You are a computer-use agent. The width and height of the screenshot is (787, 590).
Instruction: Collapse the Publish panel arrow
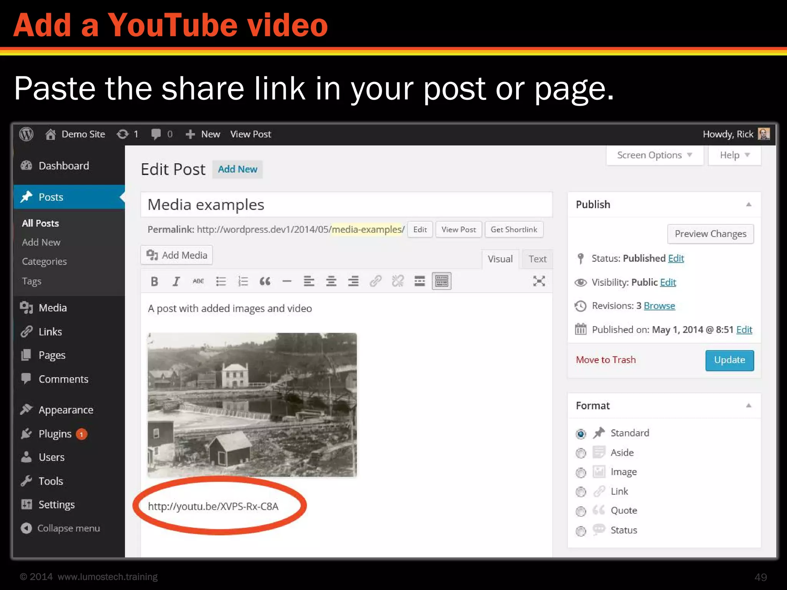coord(749,205)
